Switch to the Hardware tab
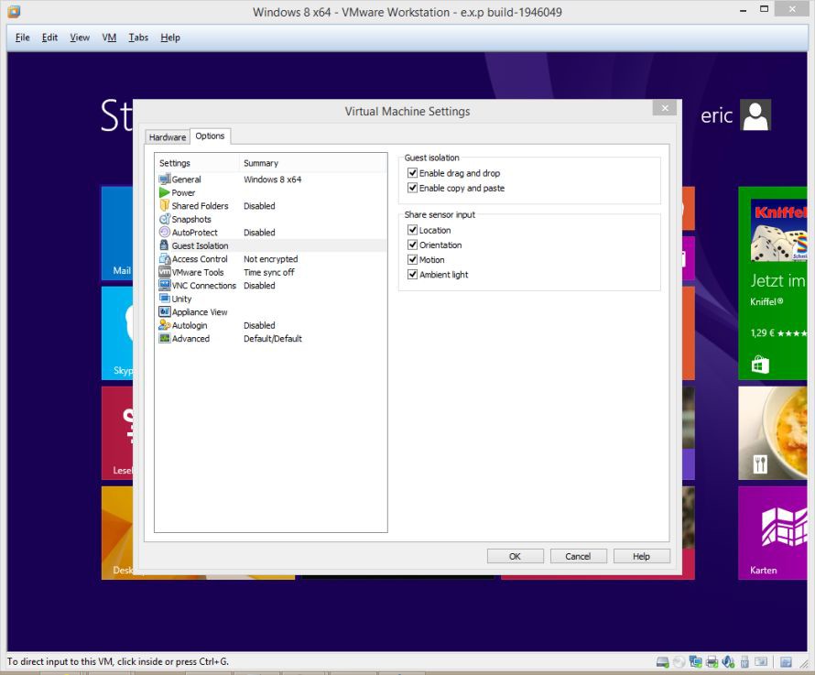 168,136
